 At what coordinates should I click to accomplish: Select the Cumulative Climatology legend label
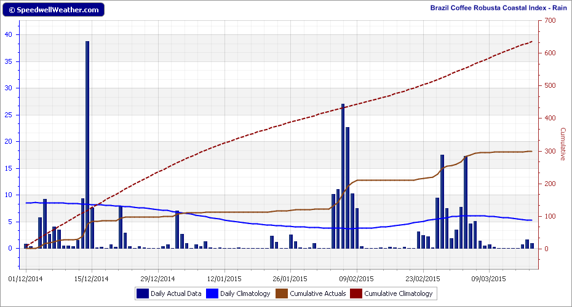tap(399, 293)
